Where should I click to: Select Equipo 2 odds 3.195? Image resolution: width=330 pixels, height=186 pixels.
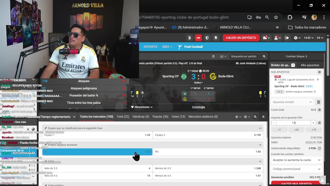[x=208, y=135]
